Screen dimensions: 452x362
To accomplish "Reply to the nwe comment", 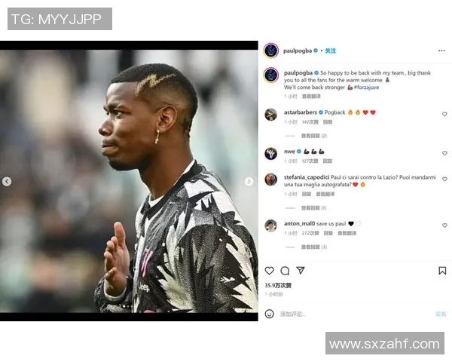I will (327, 161).
